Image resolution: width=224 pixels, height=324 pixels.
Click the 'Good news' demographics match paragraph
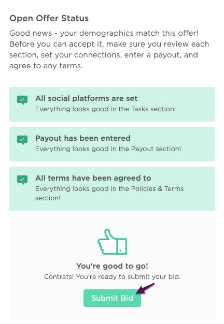pos(109,49)
